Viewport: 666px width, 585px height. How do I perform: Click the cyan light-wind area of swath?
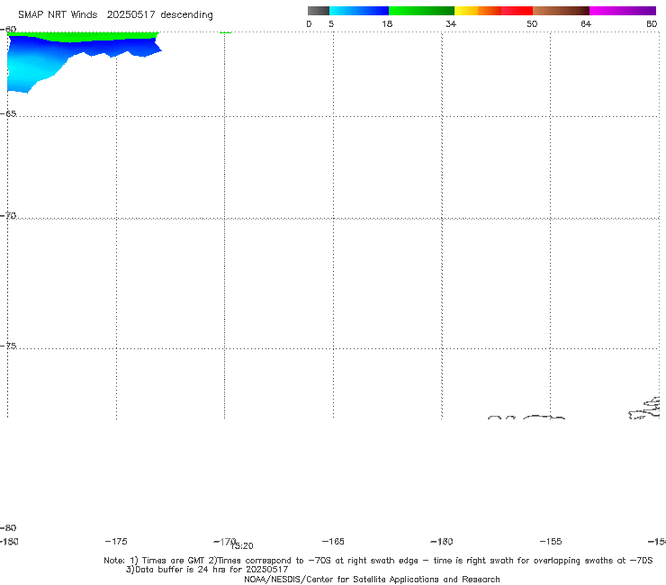tap(30, 68)
